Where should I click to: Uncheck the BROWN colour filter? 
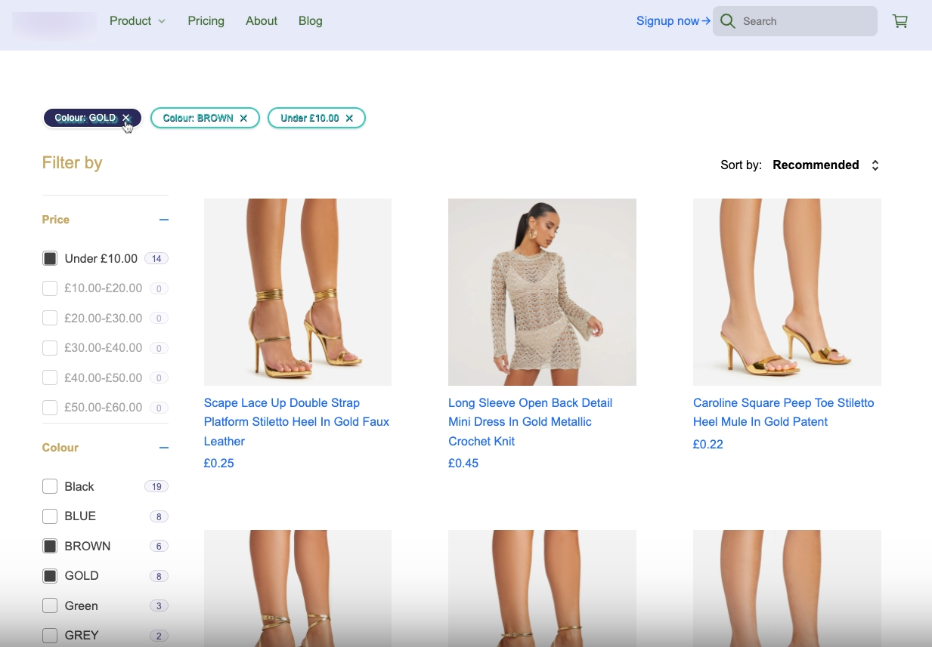point(49,545)
